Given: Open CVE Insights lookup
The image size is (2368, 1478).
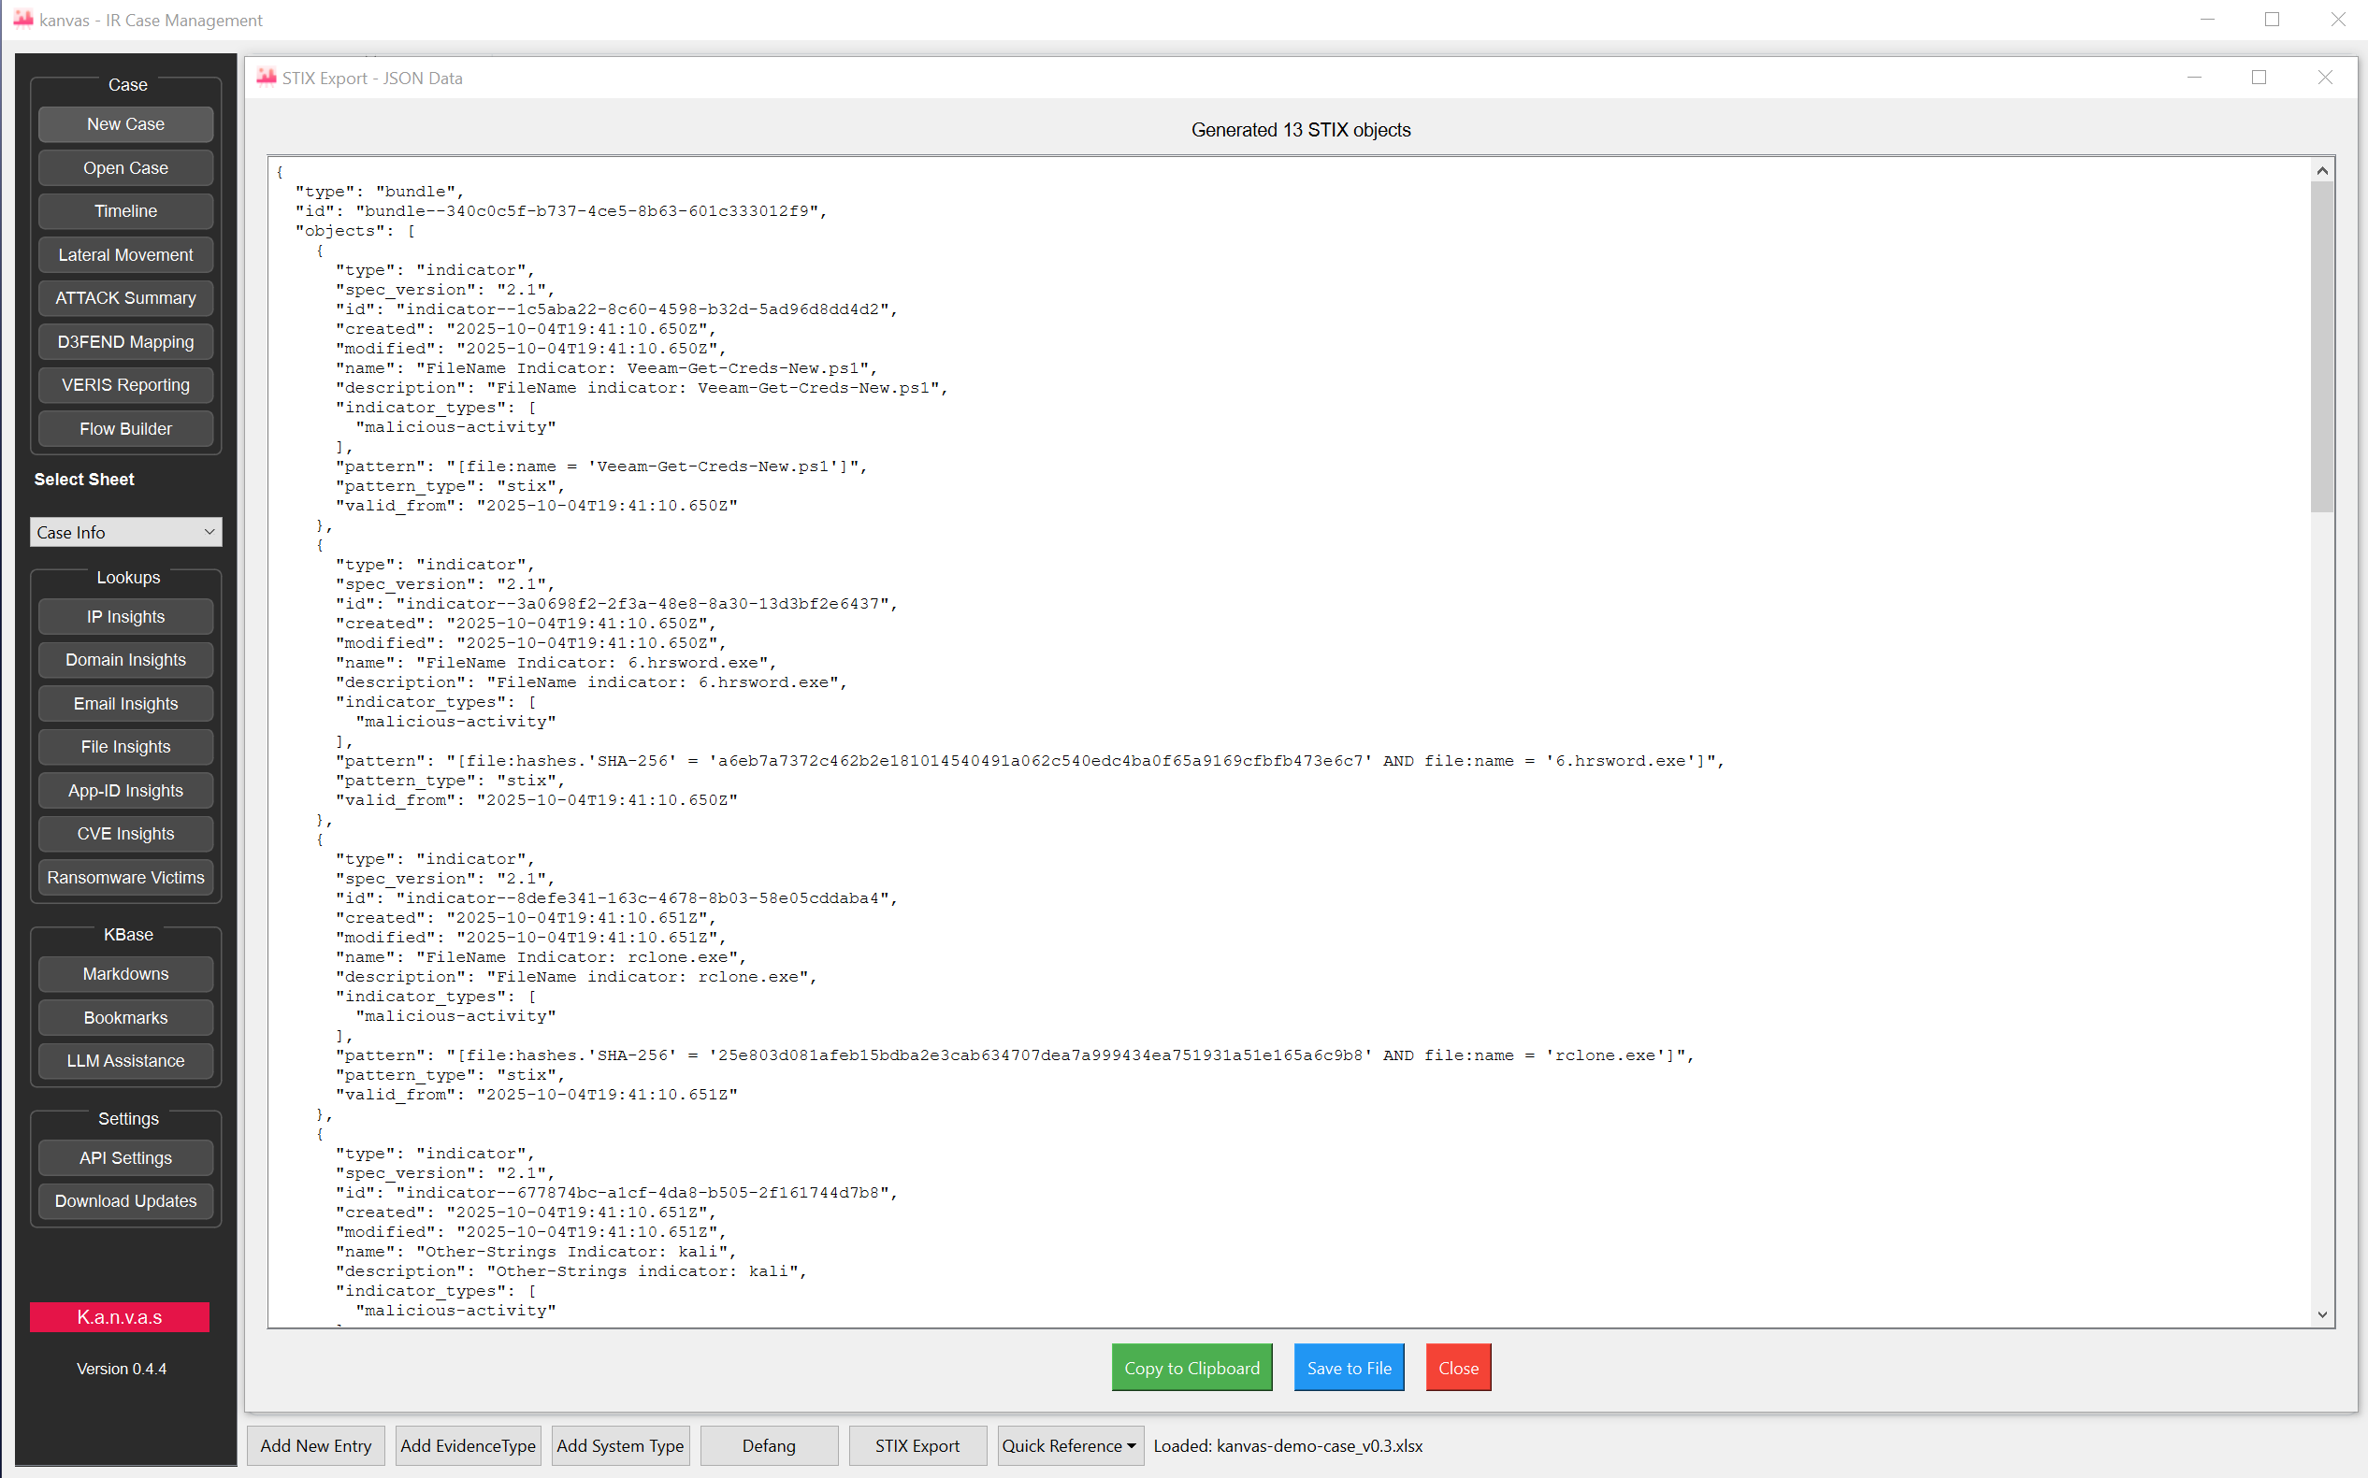Looking at the screenshot, I should 125,833.
